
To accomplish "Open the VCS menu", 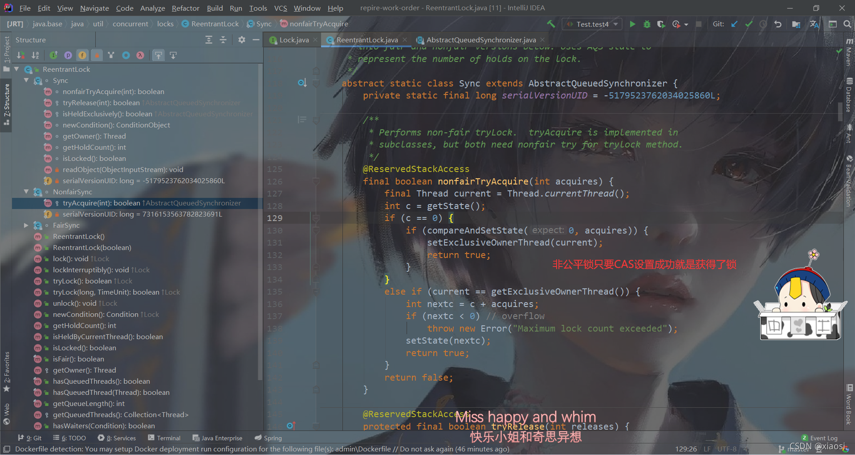I will (x=281, y=8).
